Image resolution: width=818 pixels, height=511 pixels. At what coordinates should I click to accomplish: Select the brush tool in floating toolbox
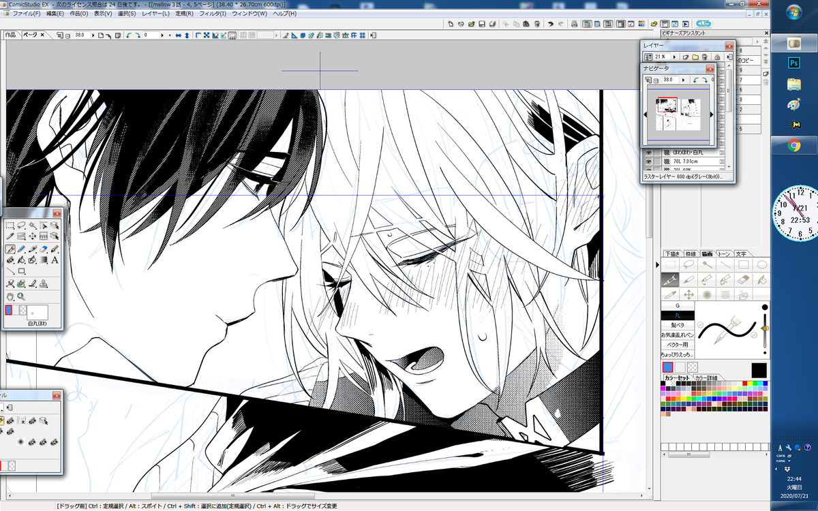pyautogui.click(x=55, y=249)
